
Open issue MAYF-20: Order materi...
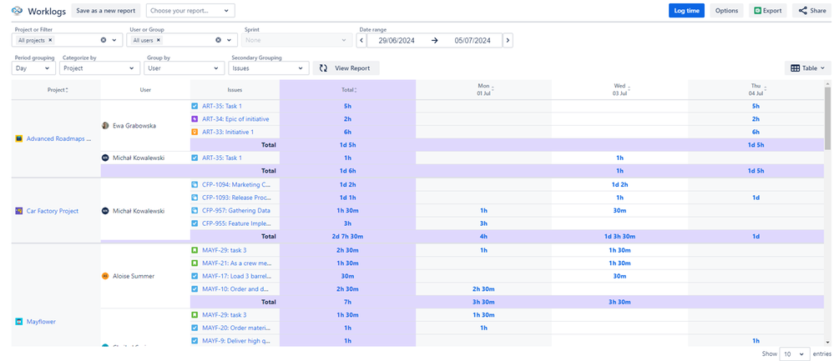pos(236,328)
